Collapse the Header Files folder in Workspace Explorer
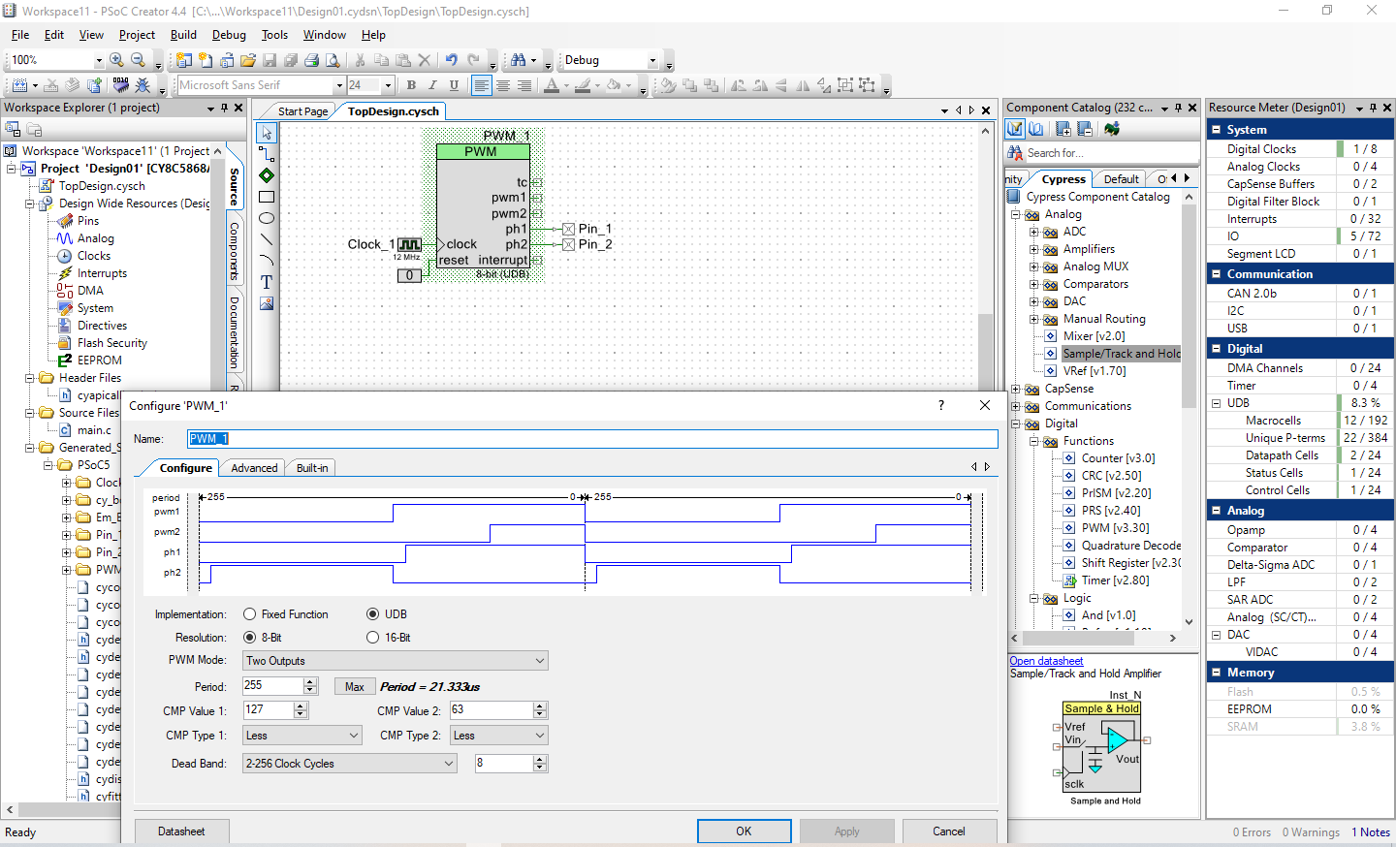Image resolution: width=1396 pixels, height=847 pixels. (x=29, y=378)
